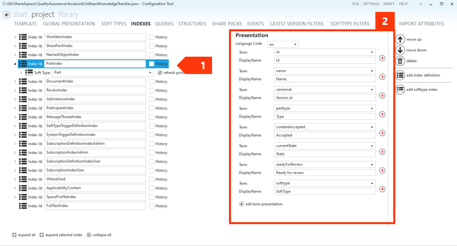Screen dimensions: 457x246
Task: Click collapse all at bottom
Action: [x=99, y=235]
